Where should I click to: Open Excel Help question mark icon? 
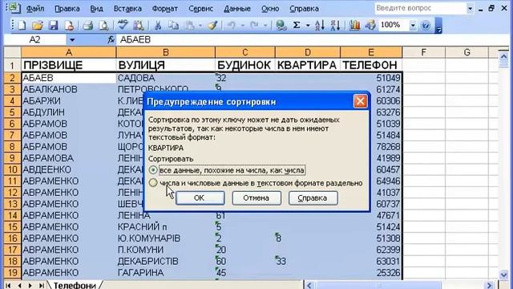426,25
